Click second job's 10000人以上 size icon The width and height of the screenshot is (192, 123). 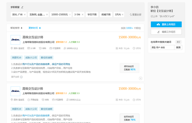click(x=67, y=100)
